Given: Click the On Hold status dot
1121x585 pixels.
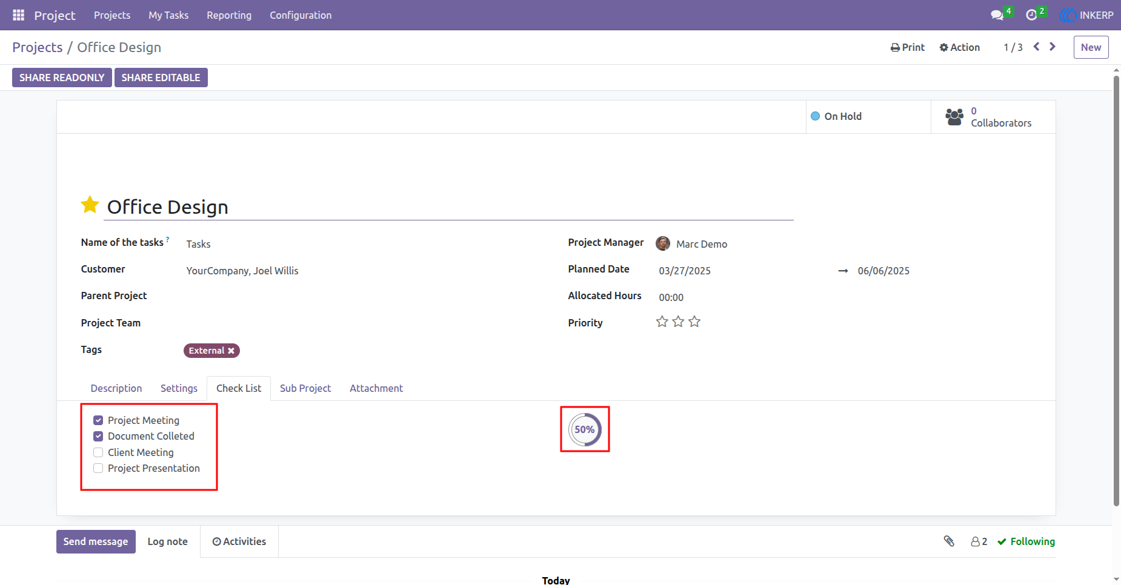Looking at the screenshot, I should [x=816, y=116].
